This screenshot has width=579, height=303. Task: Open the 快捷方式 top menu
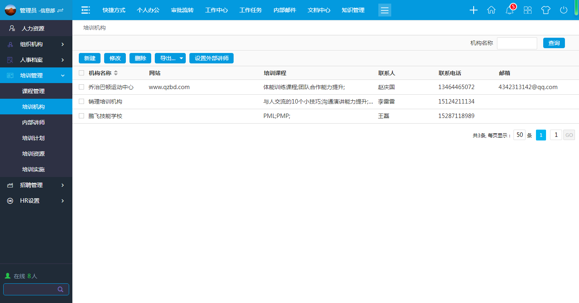pos(114,10)
